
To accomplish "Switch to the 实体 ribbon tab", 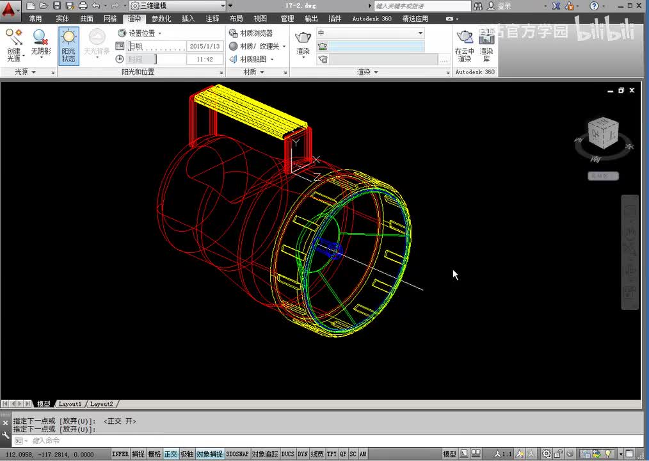I will pos(62,19).
